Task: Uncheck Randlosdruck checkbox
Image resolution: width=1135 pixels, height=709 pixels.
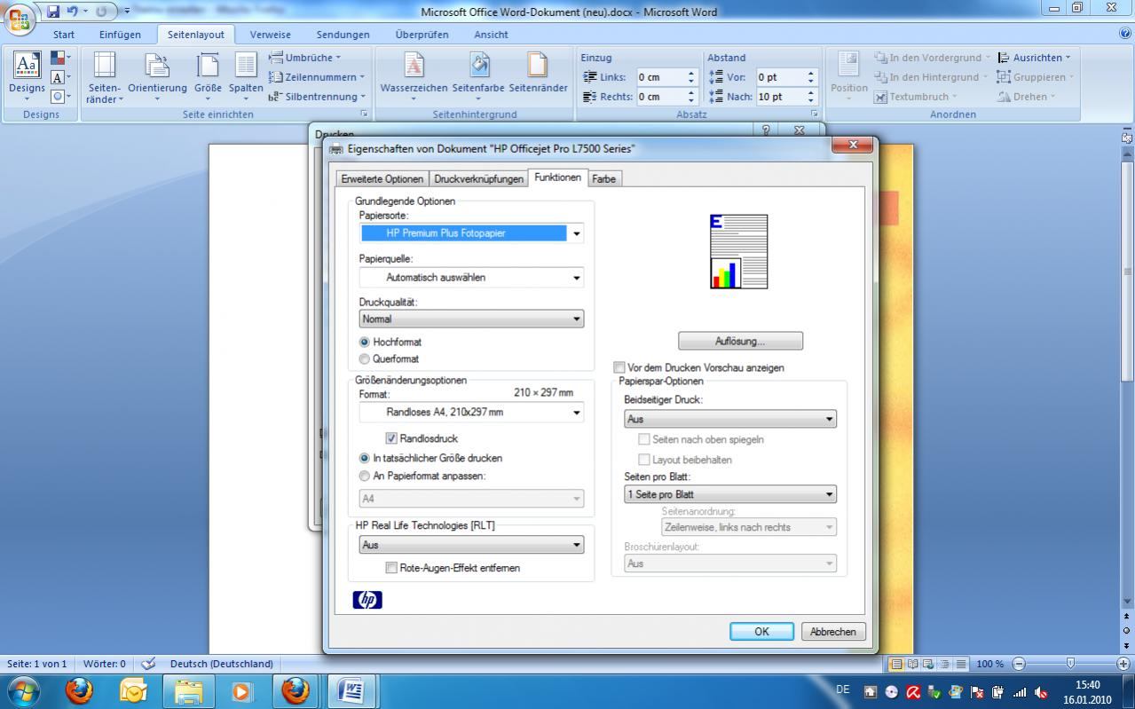Action: [x=391, y=438]
